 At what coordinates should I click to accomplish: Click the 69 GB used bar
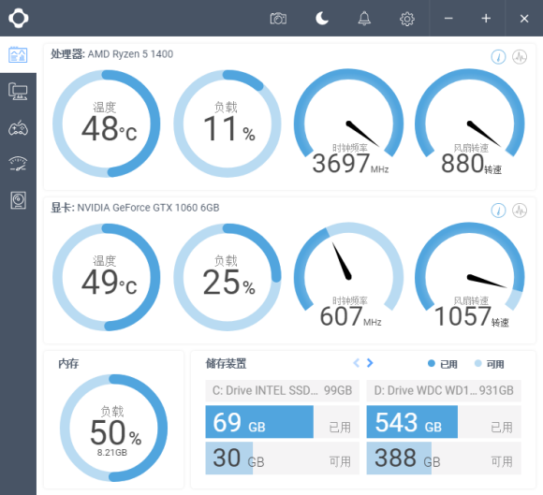(259, 422)
